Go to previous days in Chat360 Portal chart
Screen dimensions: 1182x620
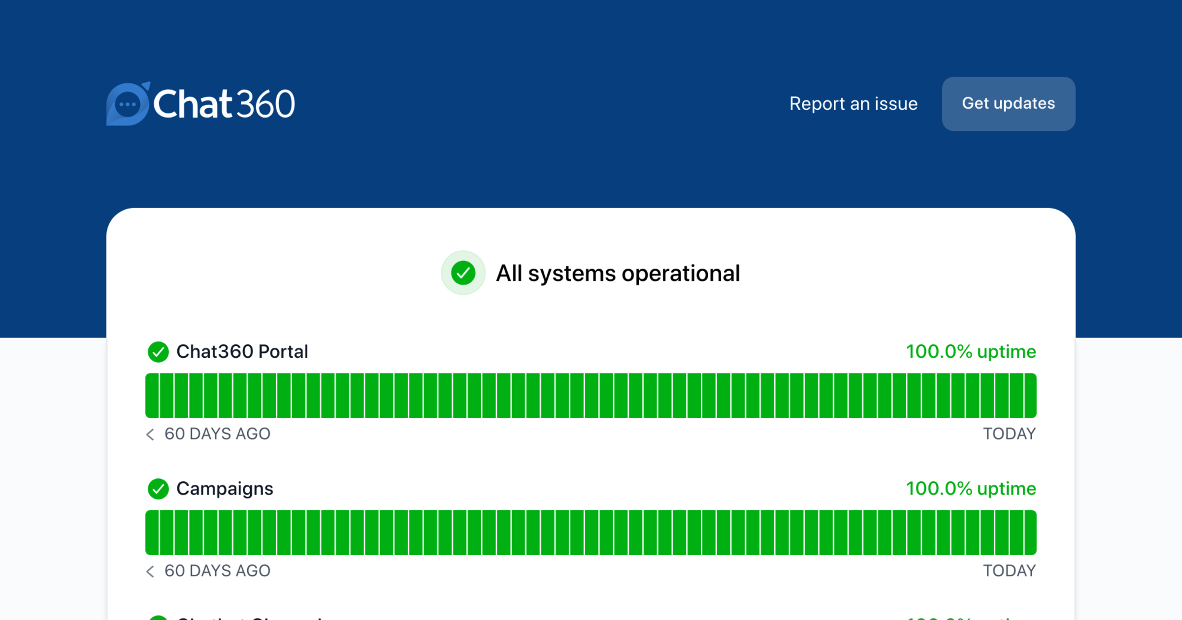pyautogui.click(x=150, y=434)
